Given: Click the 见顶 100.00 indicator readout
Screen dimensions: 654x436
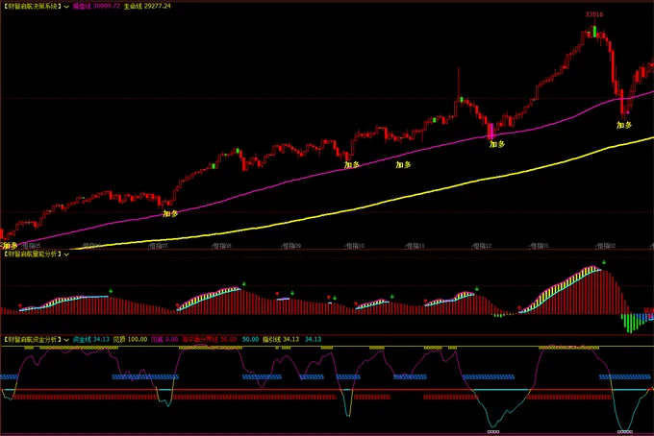Looking at the screenshot, I should point(130,339).
